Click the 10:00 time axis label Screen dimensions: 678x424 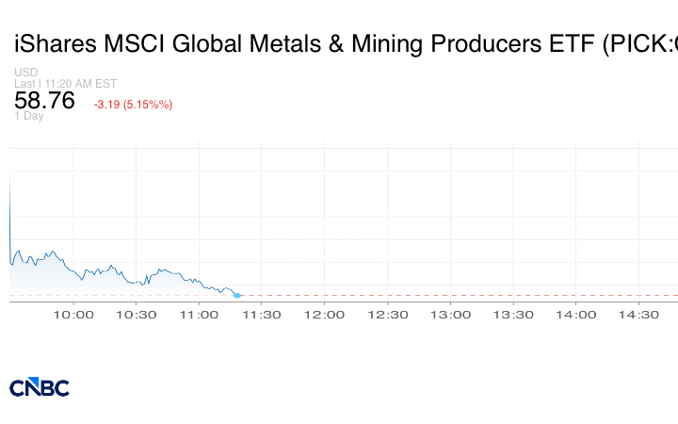click(x=73, y=315)
